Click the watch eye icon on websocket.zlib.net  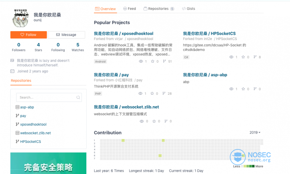coord(142,121)
